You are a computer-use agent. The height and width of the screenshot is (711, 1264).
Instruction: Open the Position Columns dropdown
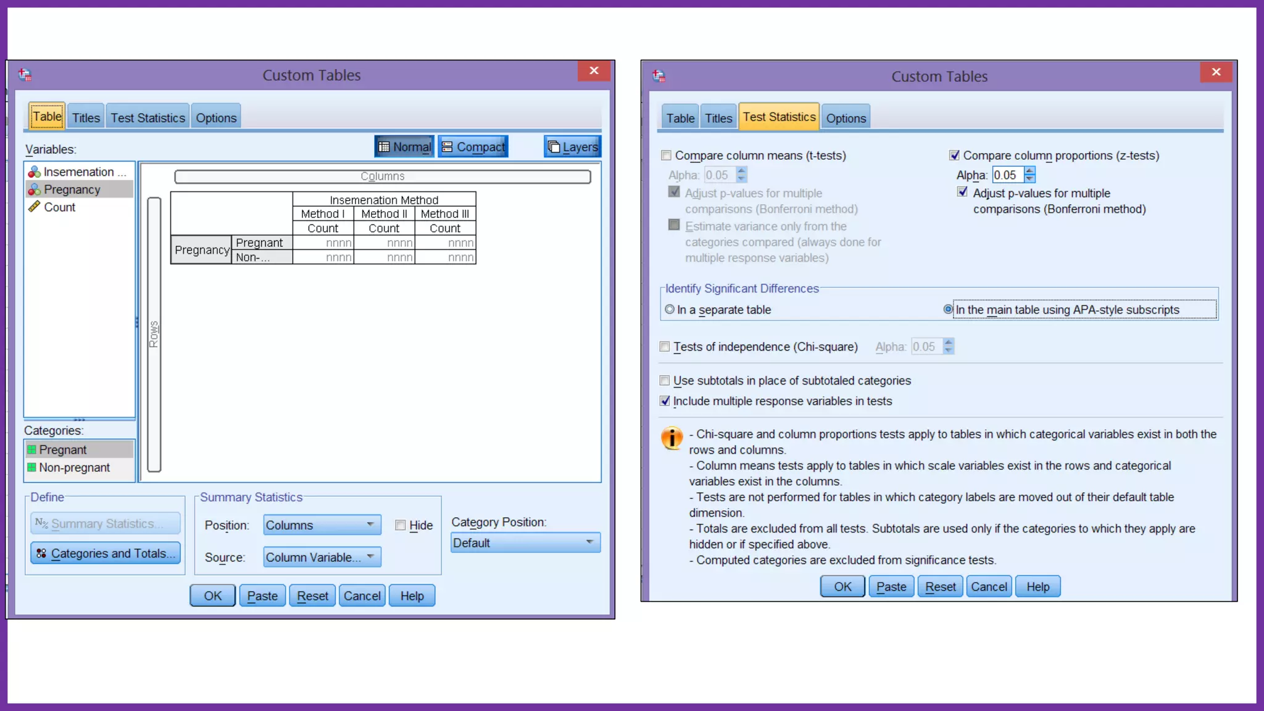pos(322,525)
